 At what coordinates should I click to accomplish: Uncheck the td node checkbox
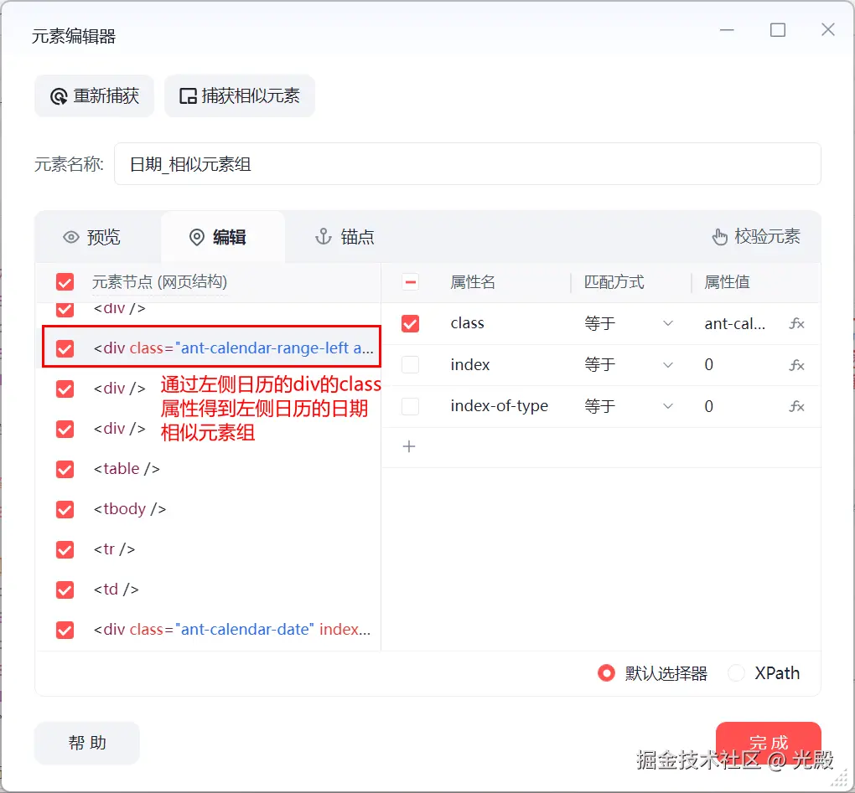tap(65, 590)
